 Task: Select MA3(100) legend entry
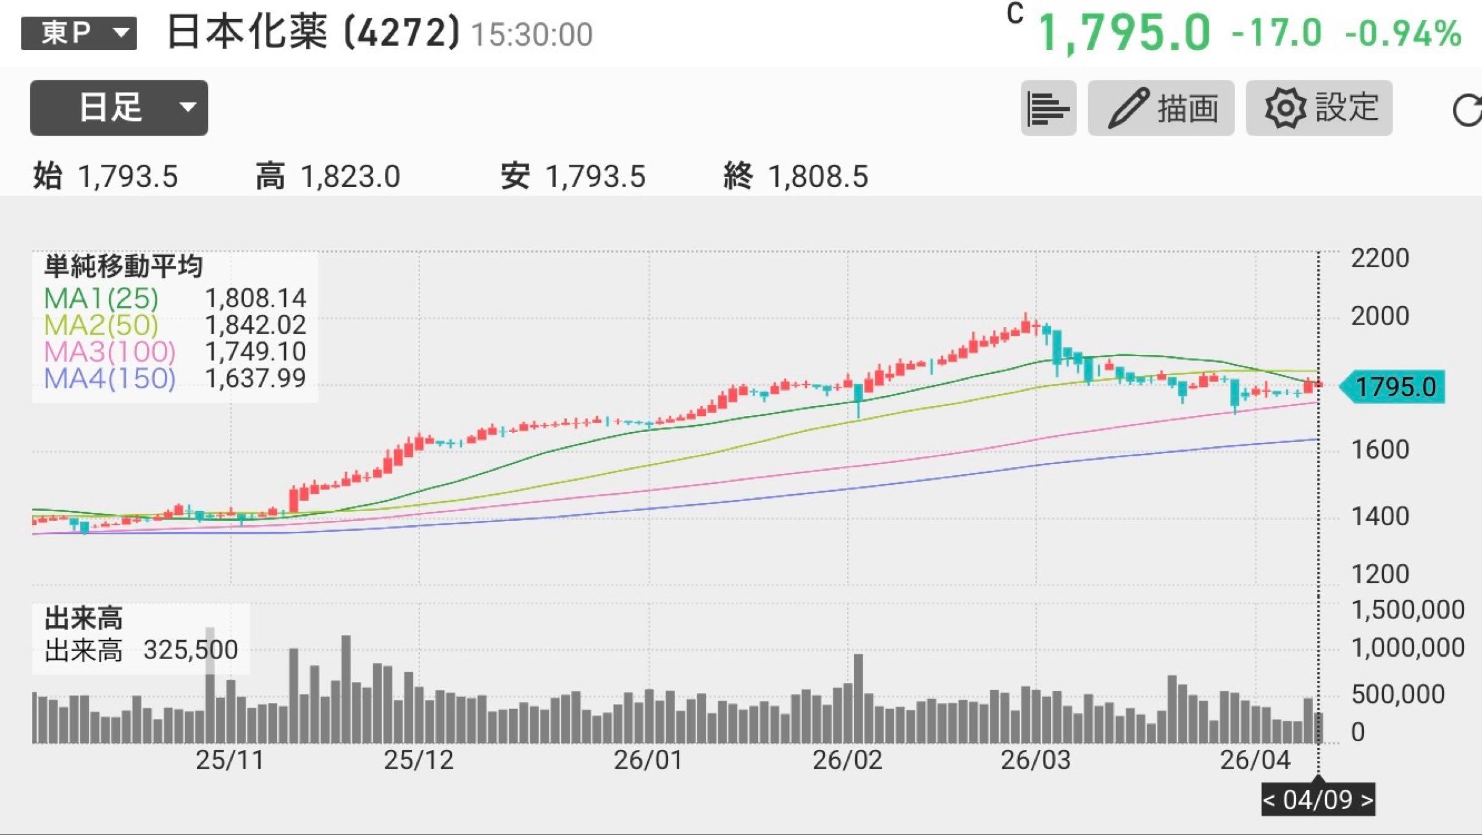(x=110, y=352)
